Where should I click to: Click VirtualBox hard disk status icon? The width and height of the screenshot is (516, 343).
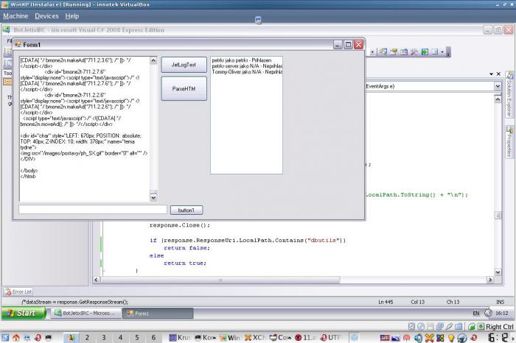[411, 327]
